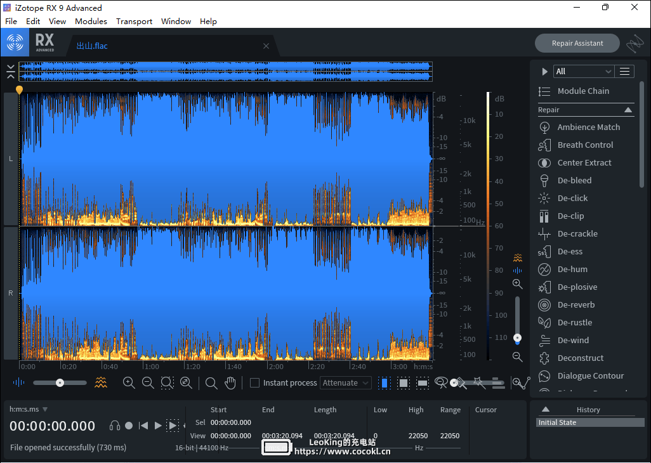
Task: Adjust the vertical zoom slider handle
Action: pyautogui.click(x=517, y=338)
